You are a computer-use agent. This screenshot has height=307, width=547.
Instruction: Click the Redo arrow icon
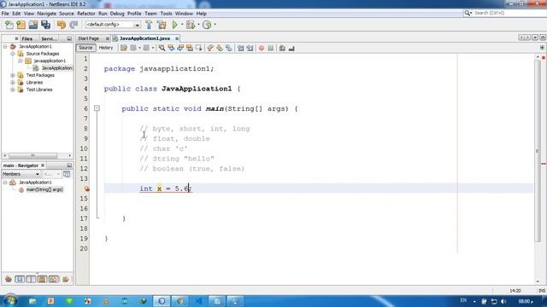tap(74, 25)
